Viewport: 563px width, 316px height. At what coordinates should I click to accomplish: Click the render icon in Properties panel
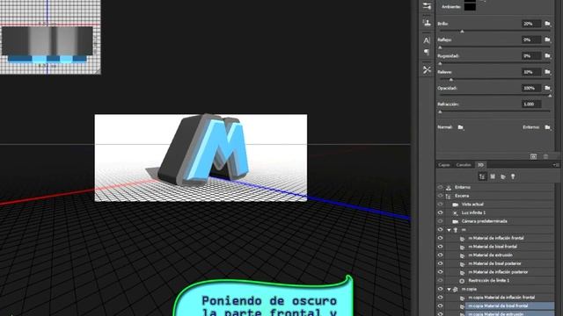point(534,156)
